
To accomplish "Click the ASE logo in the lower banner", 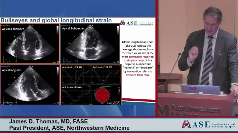I will [208, 124].
